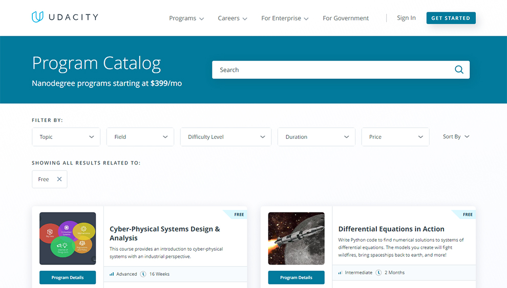
Task: Click the Free filter chip
Action: 50,179
